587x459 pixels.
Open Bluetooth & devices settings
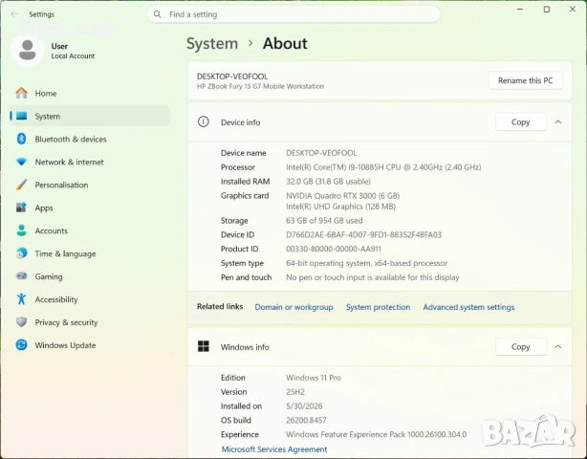[90, 140]
